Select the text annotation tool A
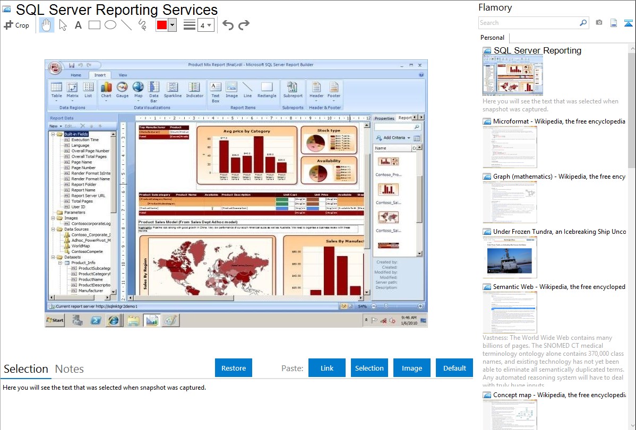636x430 pixels. (x=78, y=25)
